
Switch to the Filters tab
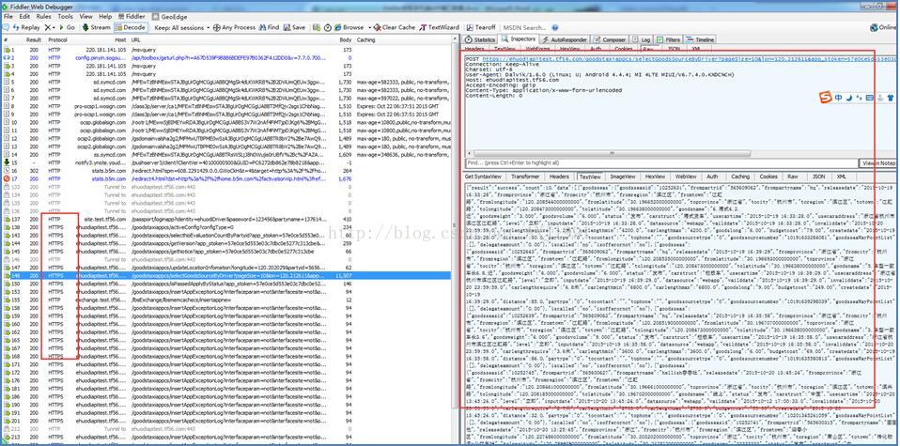[x=669, y=40]
